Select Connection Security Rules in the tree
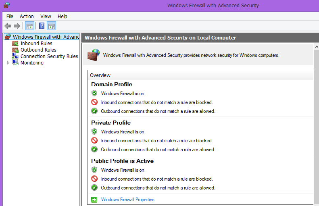Image resolution: width=319 pixels, height=206 pixels. 49,56
